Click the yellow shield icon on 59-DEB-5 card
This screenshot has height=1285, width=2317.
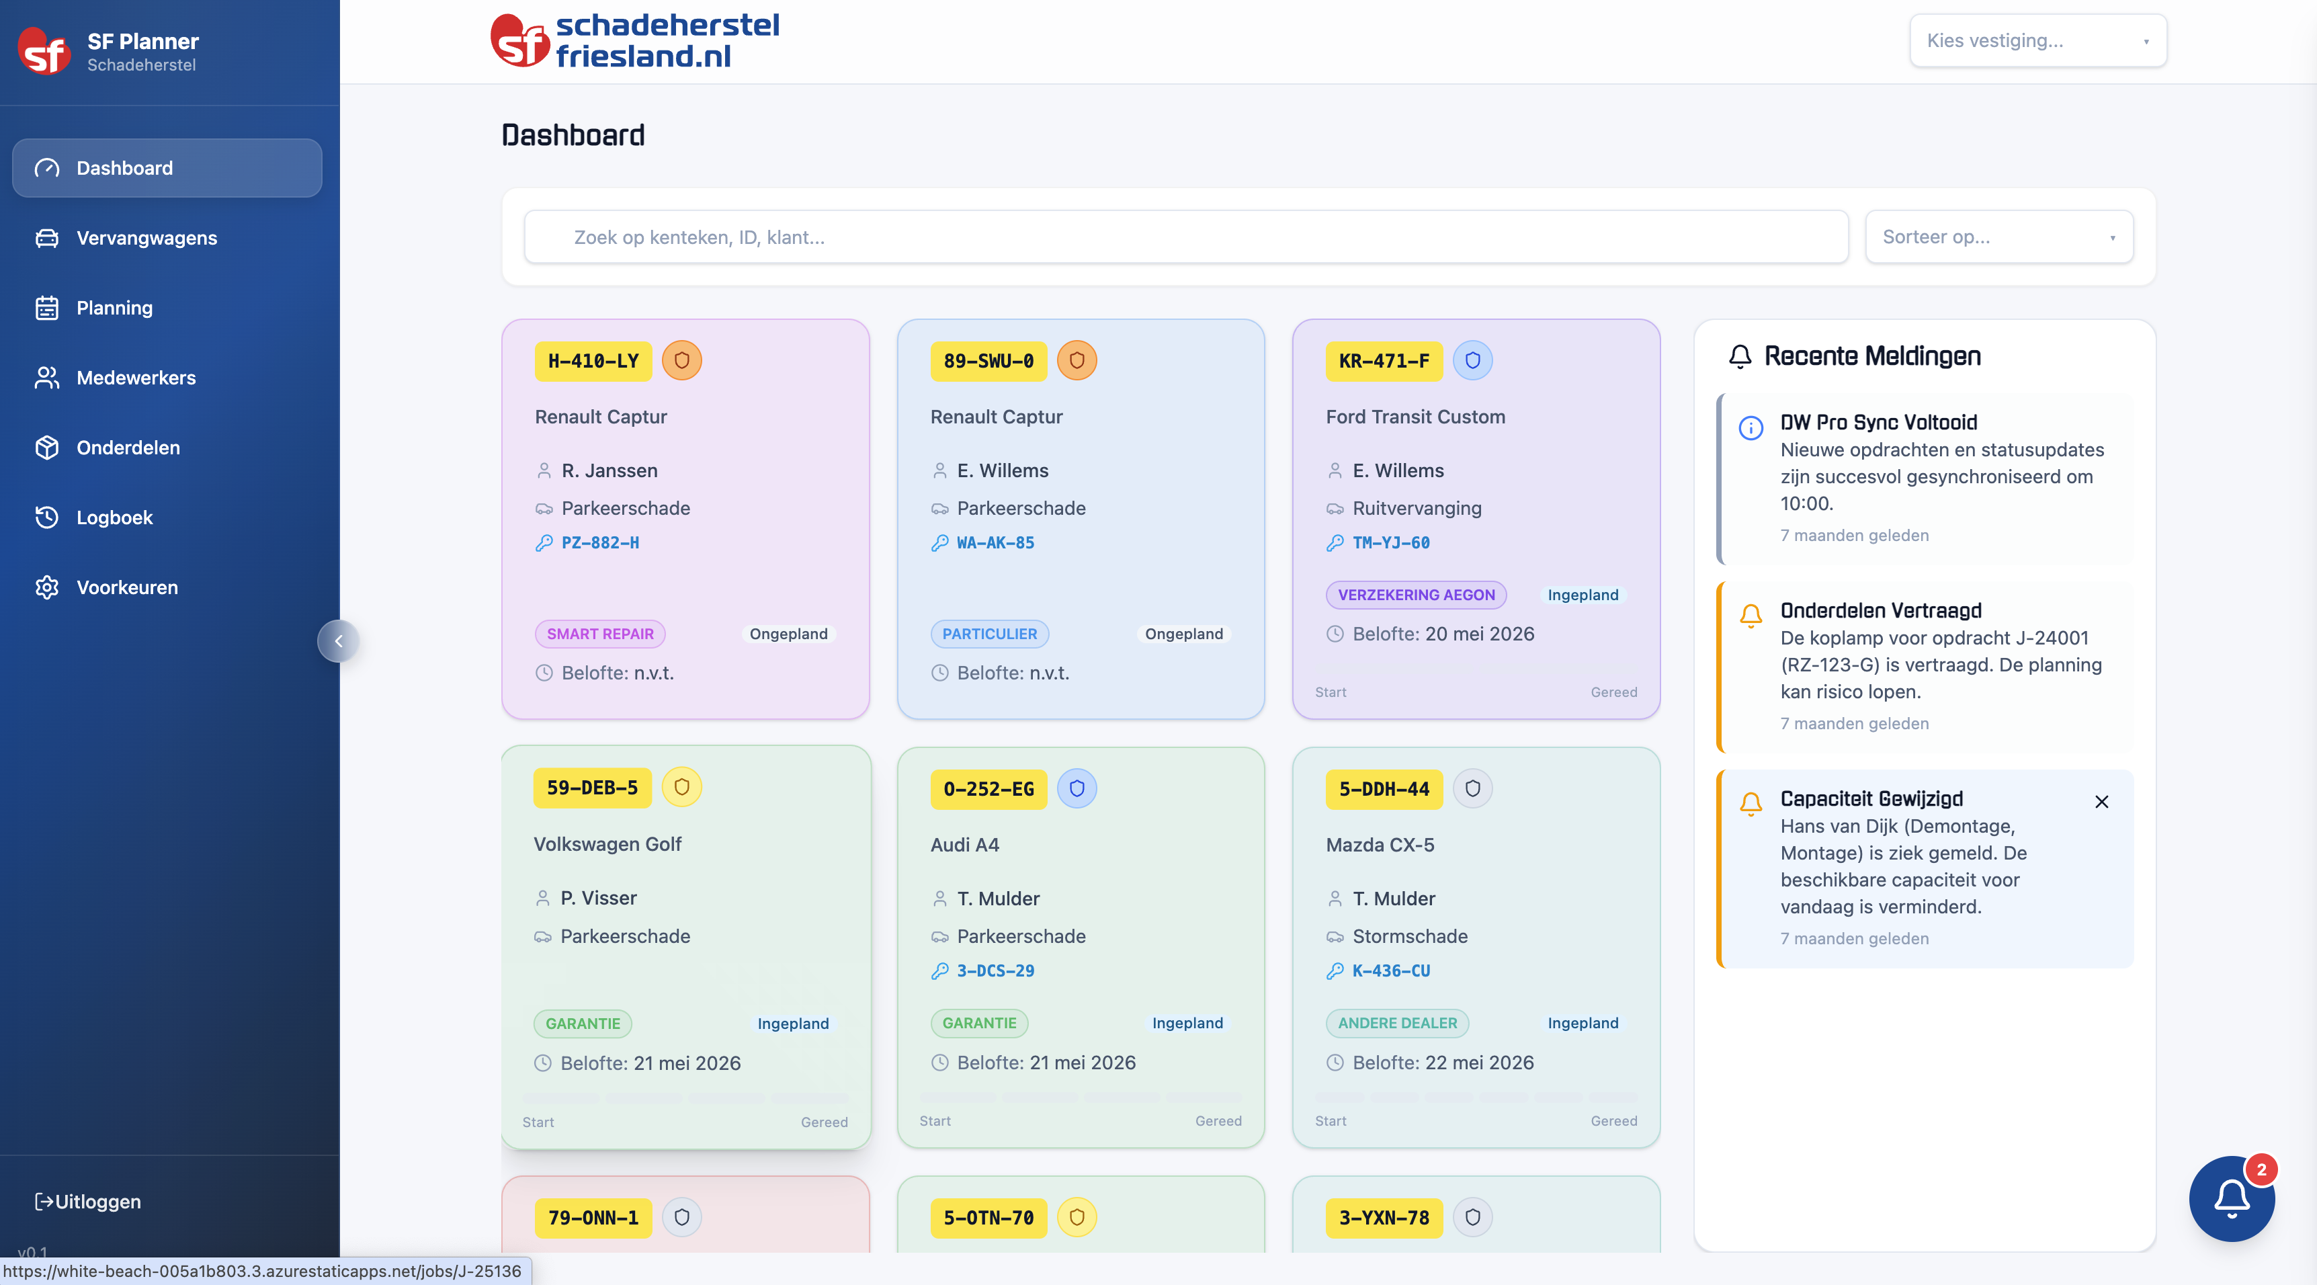click(x=682, y=788)
